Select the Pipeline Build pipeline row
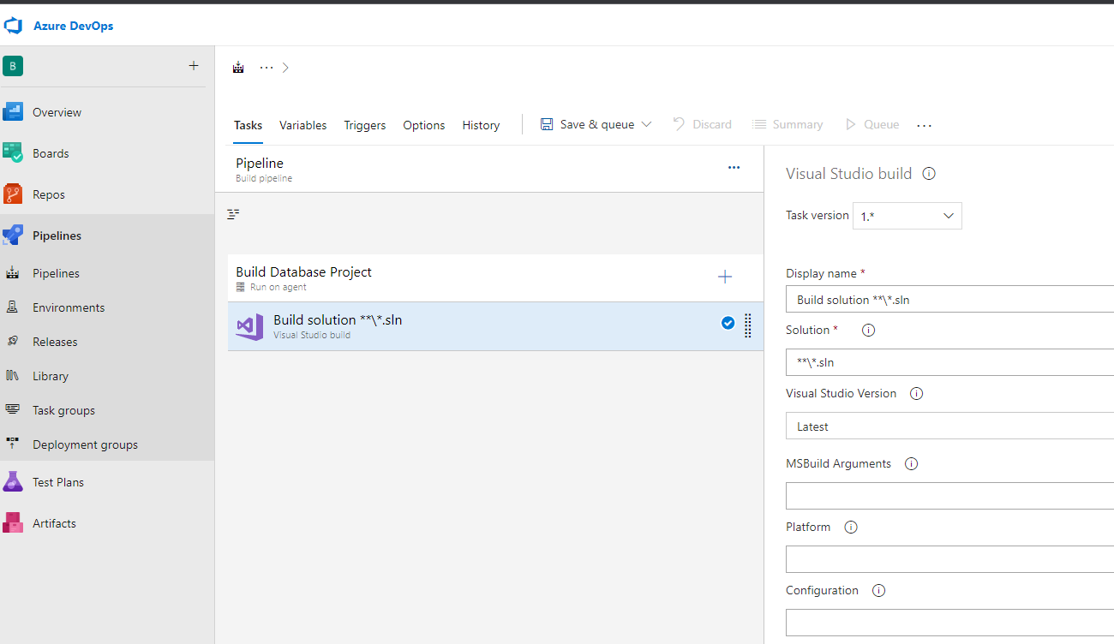 (x=489, y=169)
